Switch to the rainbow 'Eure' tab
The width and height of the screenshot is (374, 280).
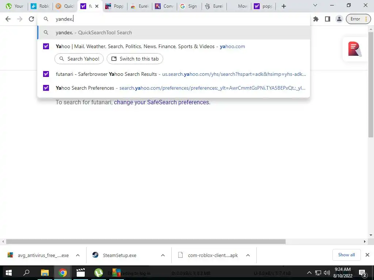[x=140, y=6]
